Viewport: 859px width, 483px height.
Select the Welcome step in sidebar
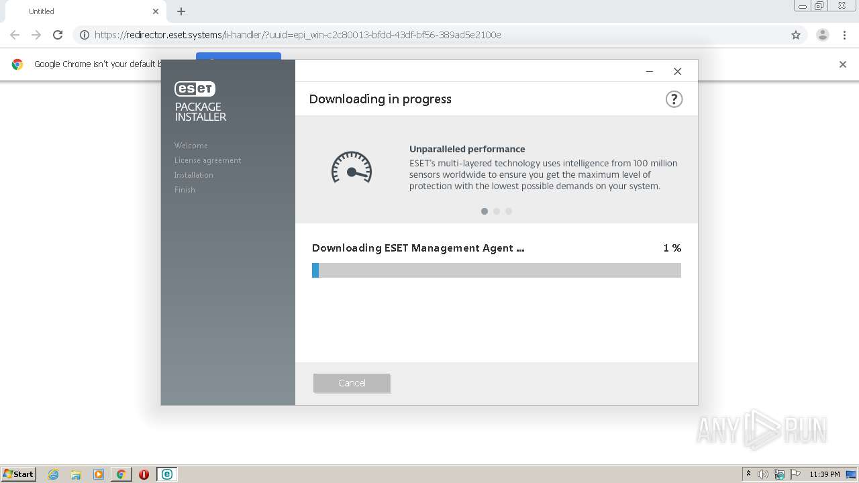click(x=191, y=146)
